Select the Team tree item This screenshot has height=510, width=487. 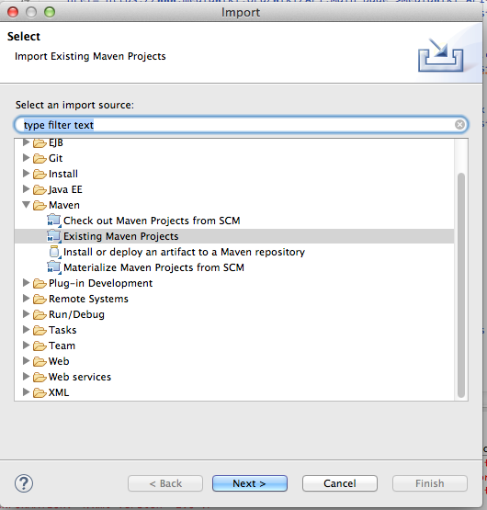(62, 346)
